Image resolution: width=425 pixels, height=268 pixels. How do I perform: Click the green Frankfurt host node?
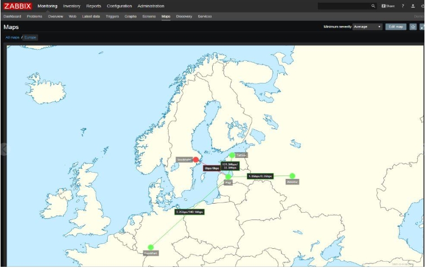click(151, 247)
